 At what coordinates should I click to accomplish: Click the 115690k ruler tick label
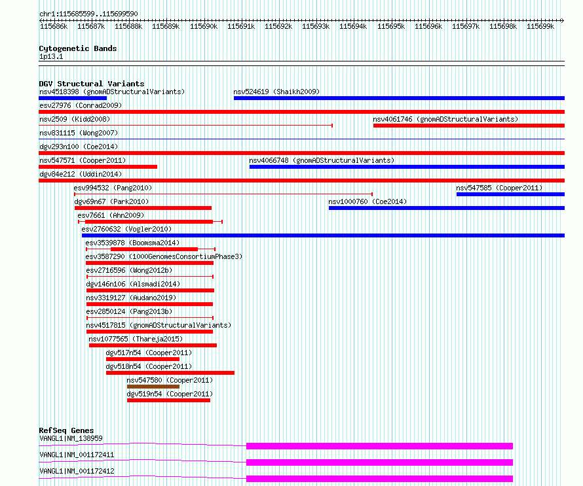click(204, 27)
